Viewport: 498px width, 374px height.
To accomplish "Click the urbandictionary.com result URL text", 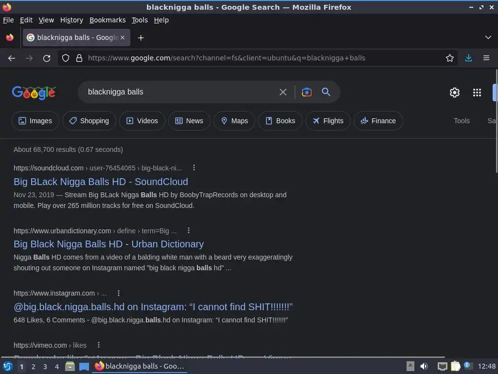I will click(x=95, y=231).
